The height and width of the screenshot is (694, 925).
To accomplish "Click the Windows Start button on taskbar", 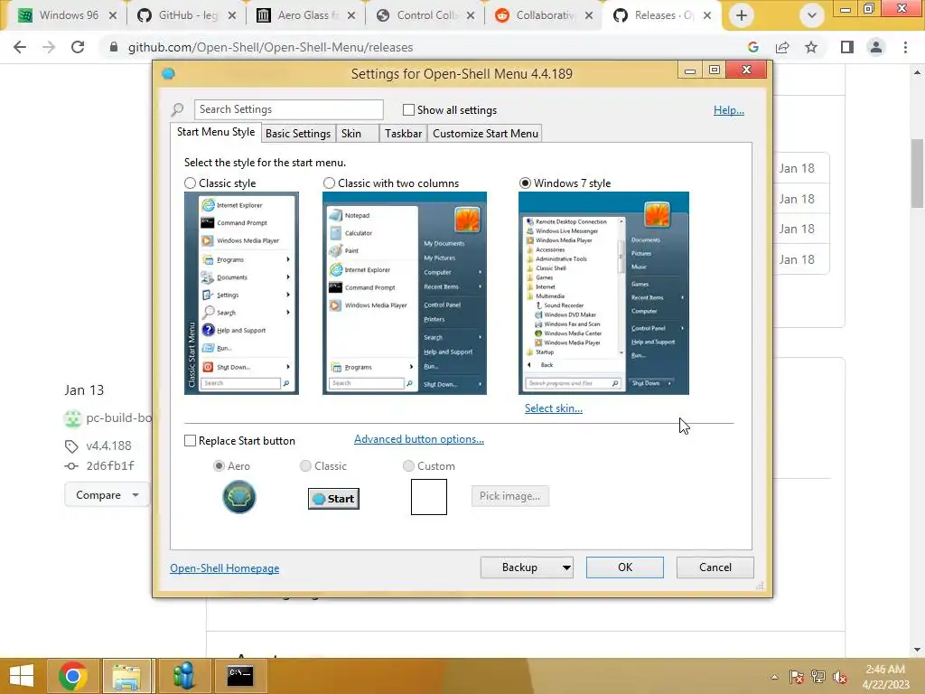I will (x=22, y=676).
